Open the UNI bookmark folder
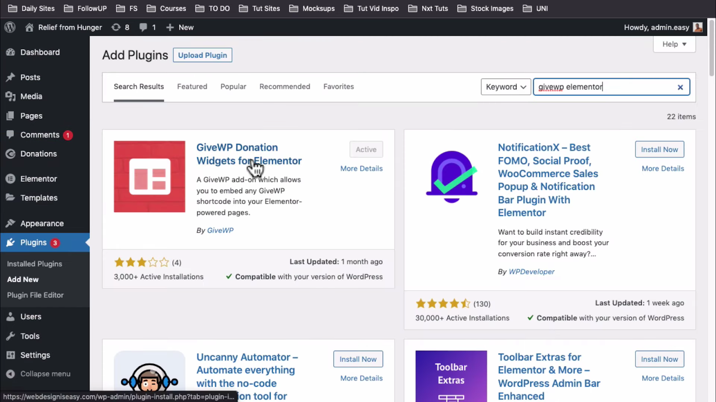The image size is (716, 402). pos(535,8)
